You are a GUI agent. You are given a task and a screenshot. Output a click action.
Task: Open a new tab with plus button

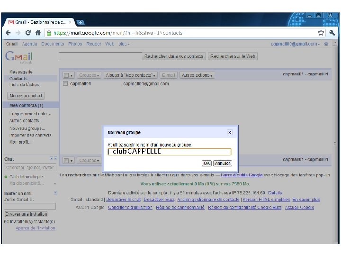pyautogui.click(x=81, y=22)
